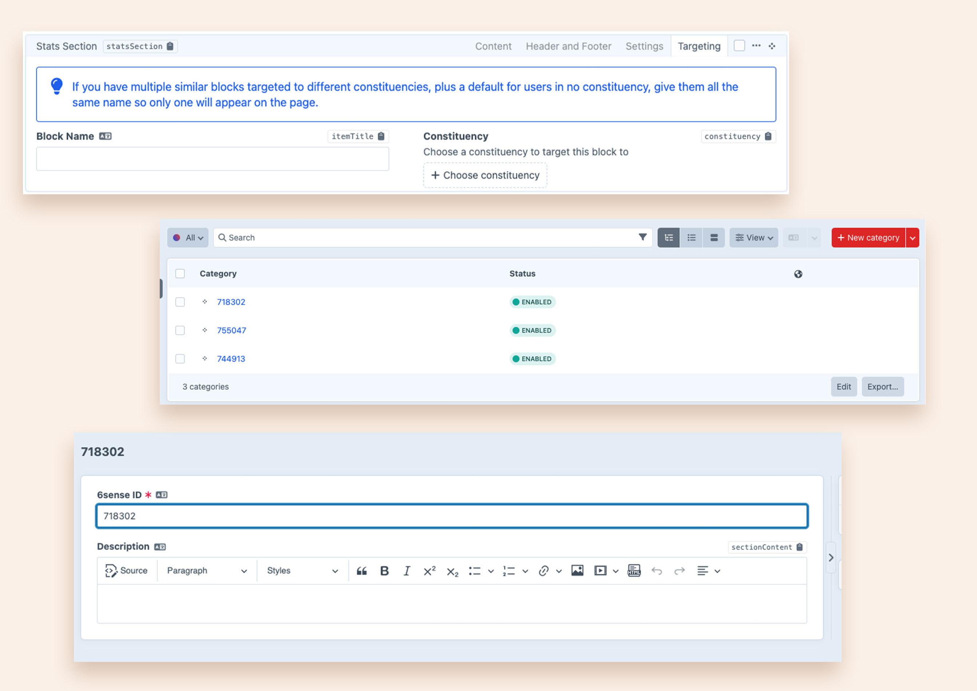Click the move handle for category 755047

[204, 330]
